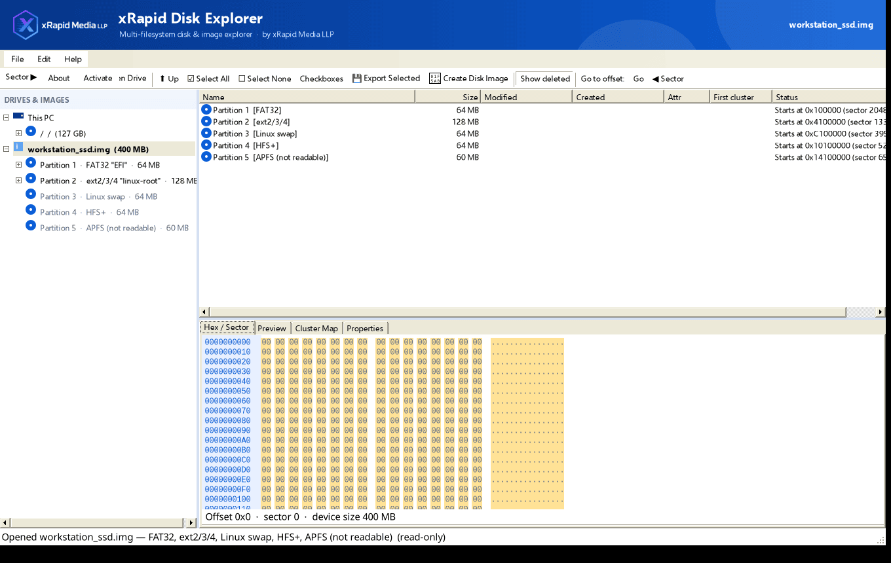
Task: Open the File menu
Action: [x=18, y=59]
